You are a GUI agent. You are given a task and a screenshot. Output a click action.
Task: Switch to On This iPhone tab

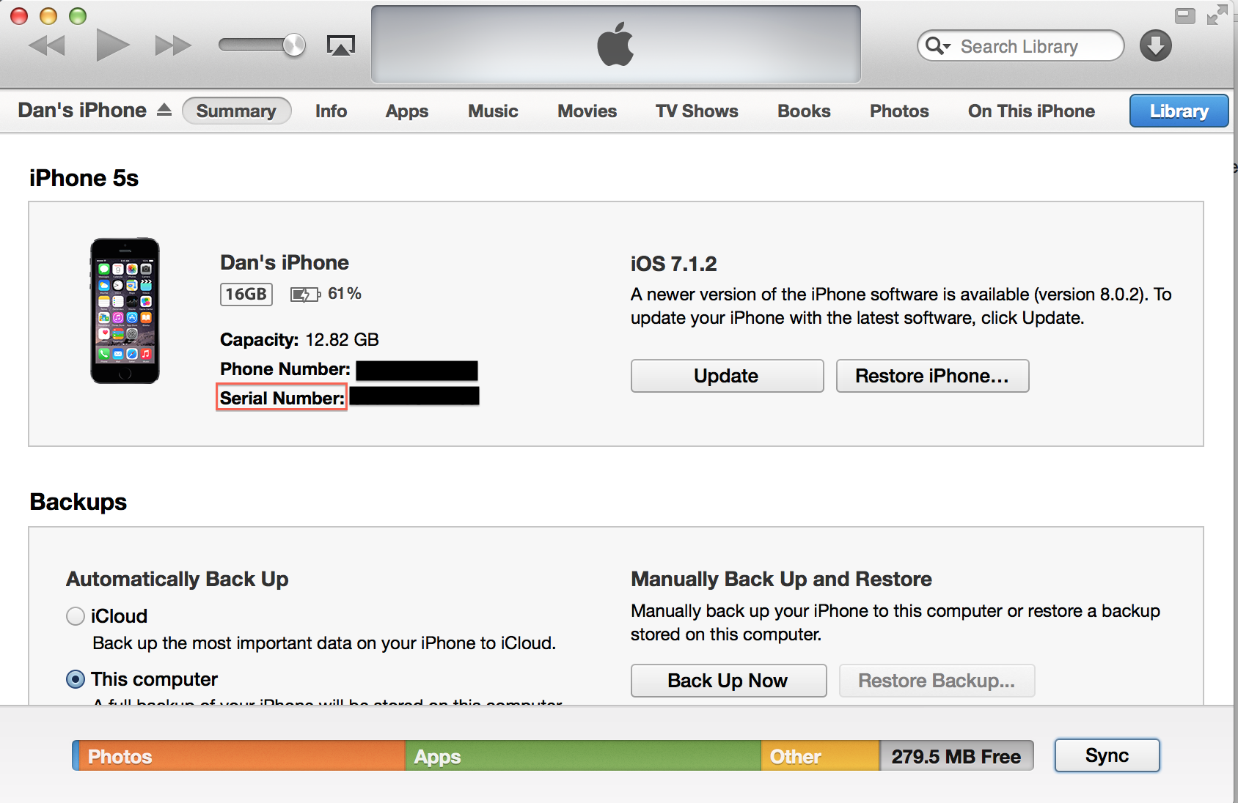[x=1031, y=111]
